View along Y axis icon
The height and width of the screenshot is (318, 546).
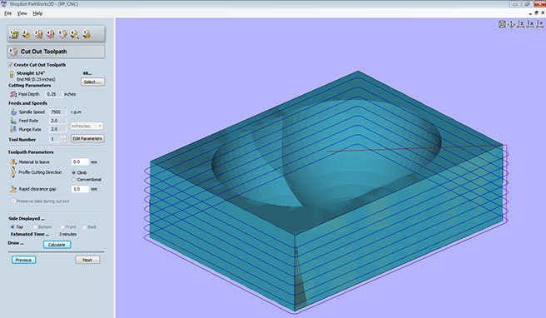point(539,24)
